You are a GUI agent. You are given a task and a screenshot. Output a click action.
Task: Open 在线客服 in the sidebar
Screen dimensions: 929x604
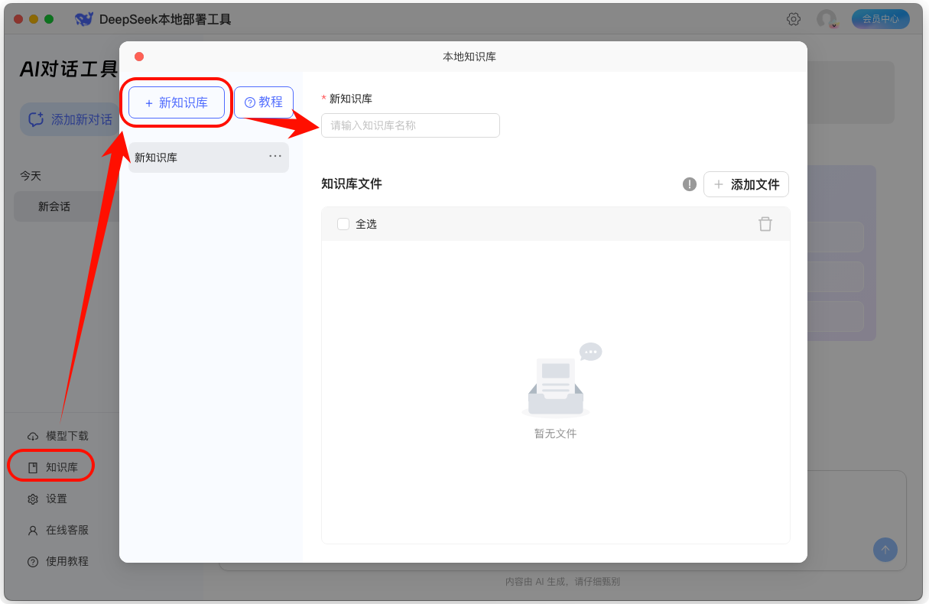tap(58, 530)
